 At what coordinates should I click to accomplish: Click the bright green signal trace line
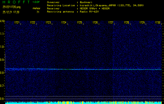coord(60,69)
